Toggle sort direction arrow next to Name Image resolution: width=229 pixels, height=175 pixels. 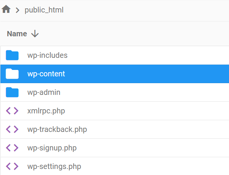(35, 34)
